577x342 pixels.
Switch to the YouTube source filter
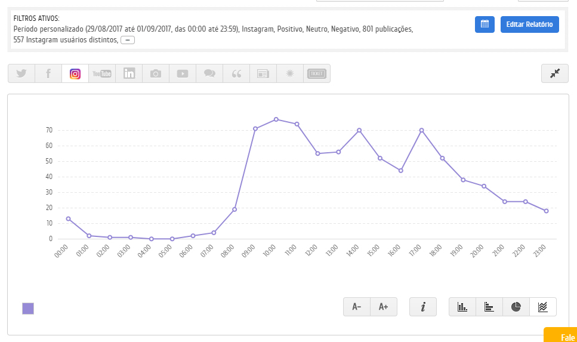(102, 73)
